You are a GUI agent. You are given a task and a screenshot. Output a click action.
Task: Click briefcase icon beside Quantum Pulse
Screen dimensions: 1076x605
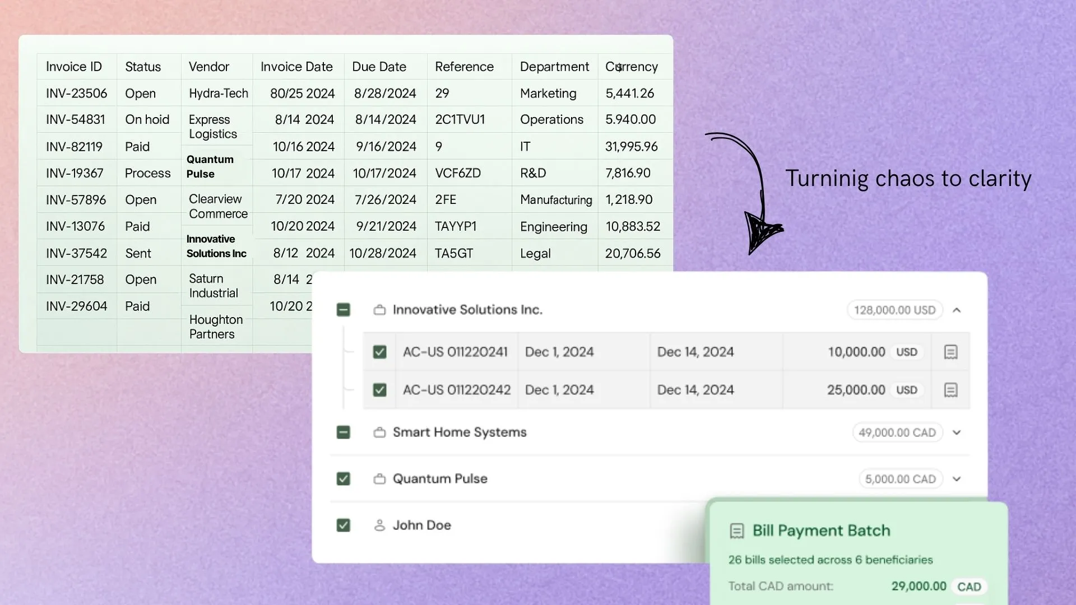(x=379, y=479)
